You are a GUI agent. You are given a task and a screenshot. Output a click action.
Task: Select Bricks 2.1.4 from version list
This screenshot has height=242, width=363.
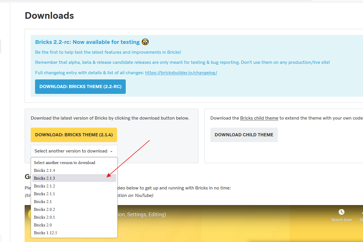coord(44,170)
